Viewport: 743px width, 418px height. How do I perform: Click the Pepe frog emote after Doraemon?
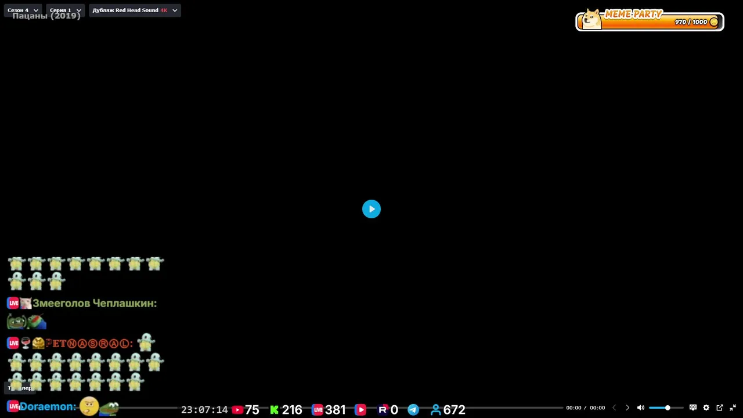[x=110, y=409]
